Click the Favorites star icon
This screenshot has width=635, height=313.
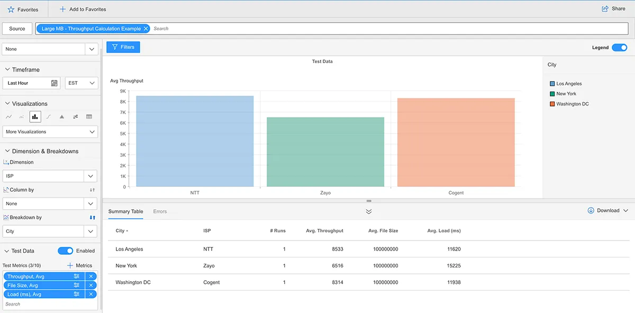(11, 10)
